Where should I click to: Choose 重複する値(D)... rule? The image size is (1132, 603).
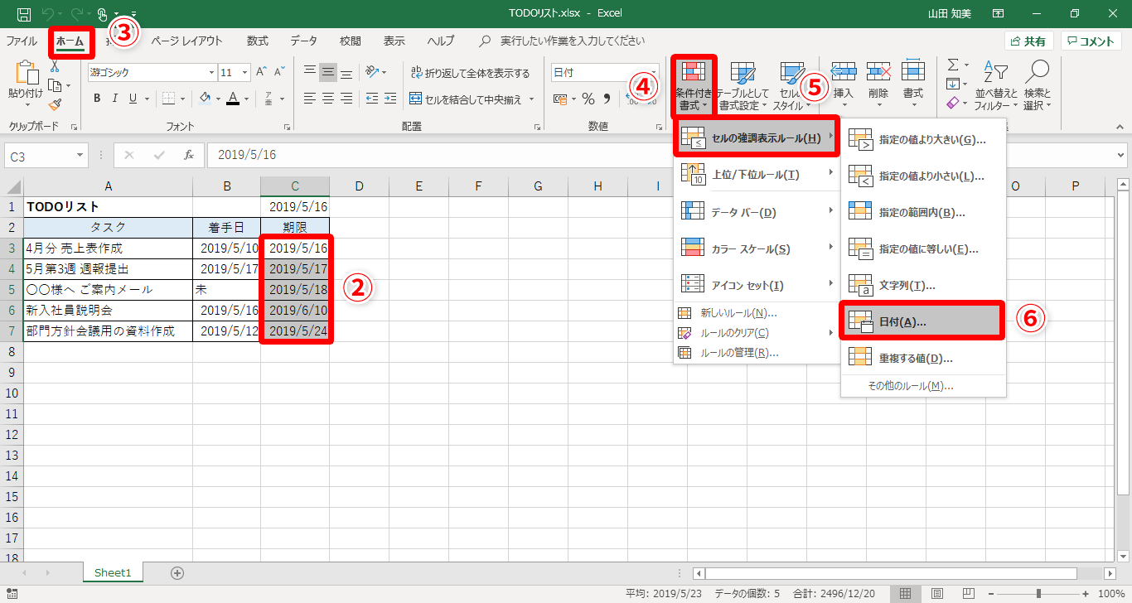923,358
